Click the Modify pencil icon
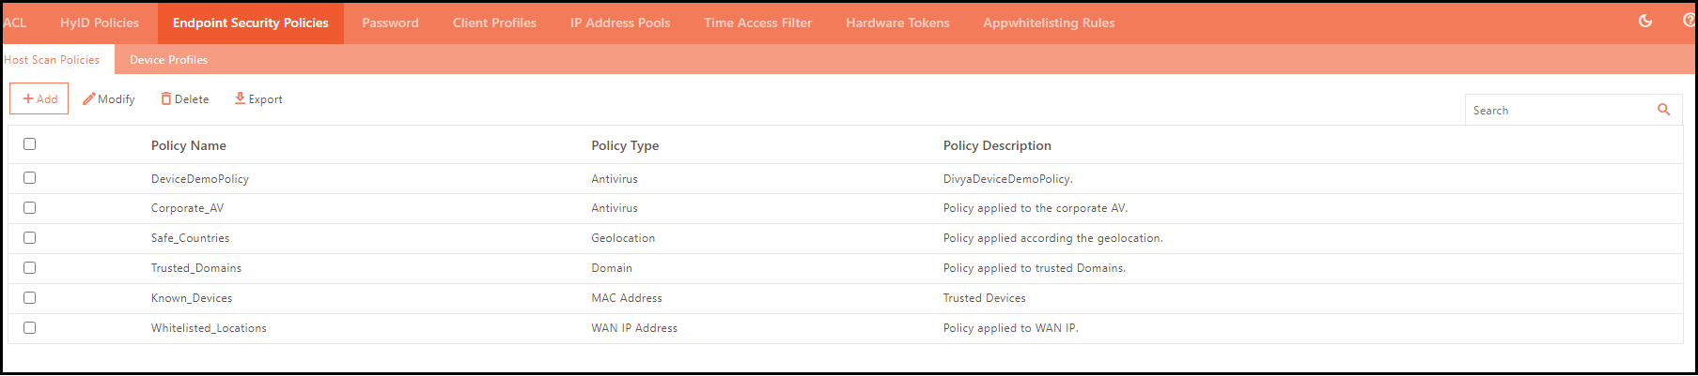Viewport: 1698px width, 376px height. (89, 98)
